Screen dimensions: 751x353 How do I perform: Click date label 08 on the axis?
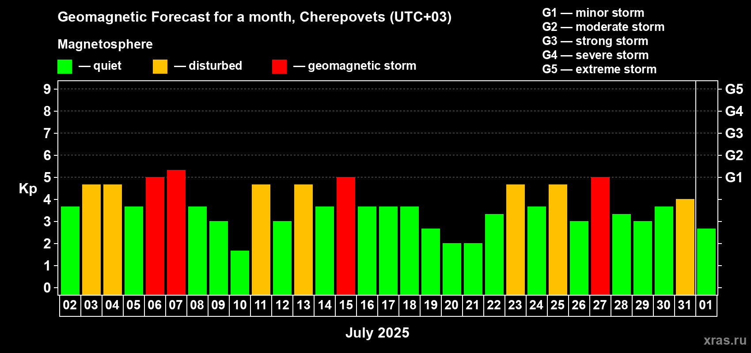[197, 305]
